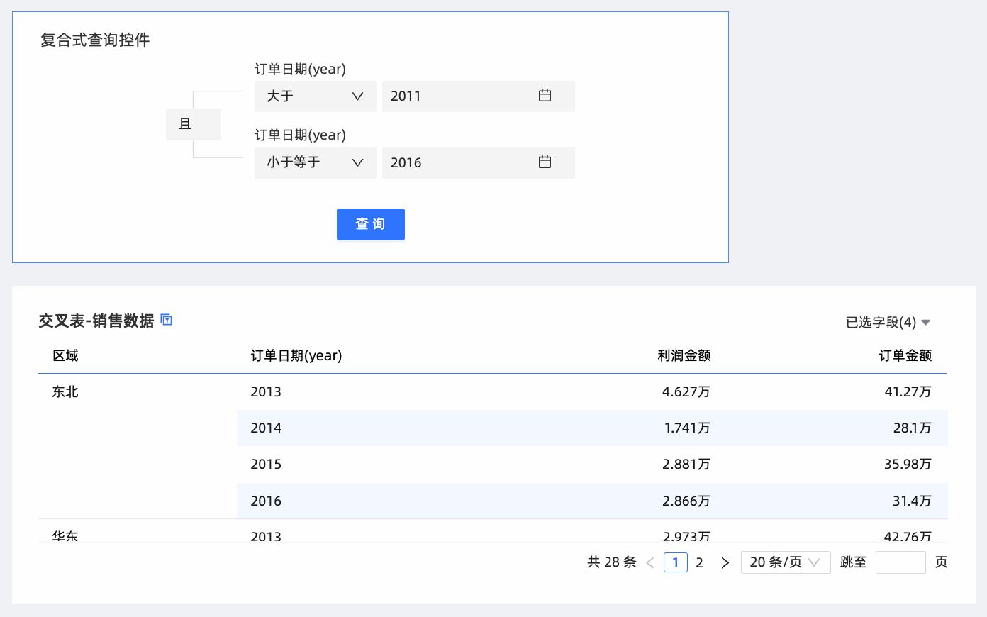Go to the next page with the right arrow
The image size is (987, 617).
(725, 562)
